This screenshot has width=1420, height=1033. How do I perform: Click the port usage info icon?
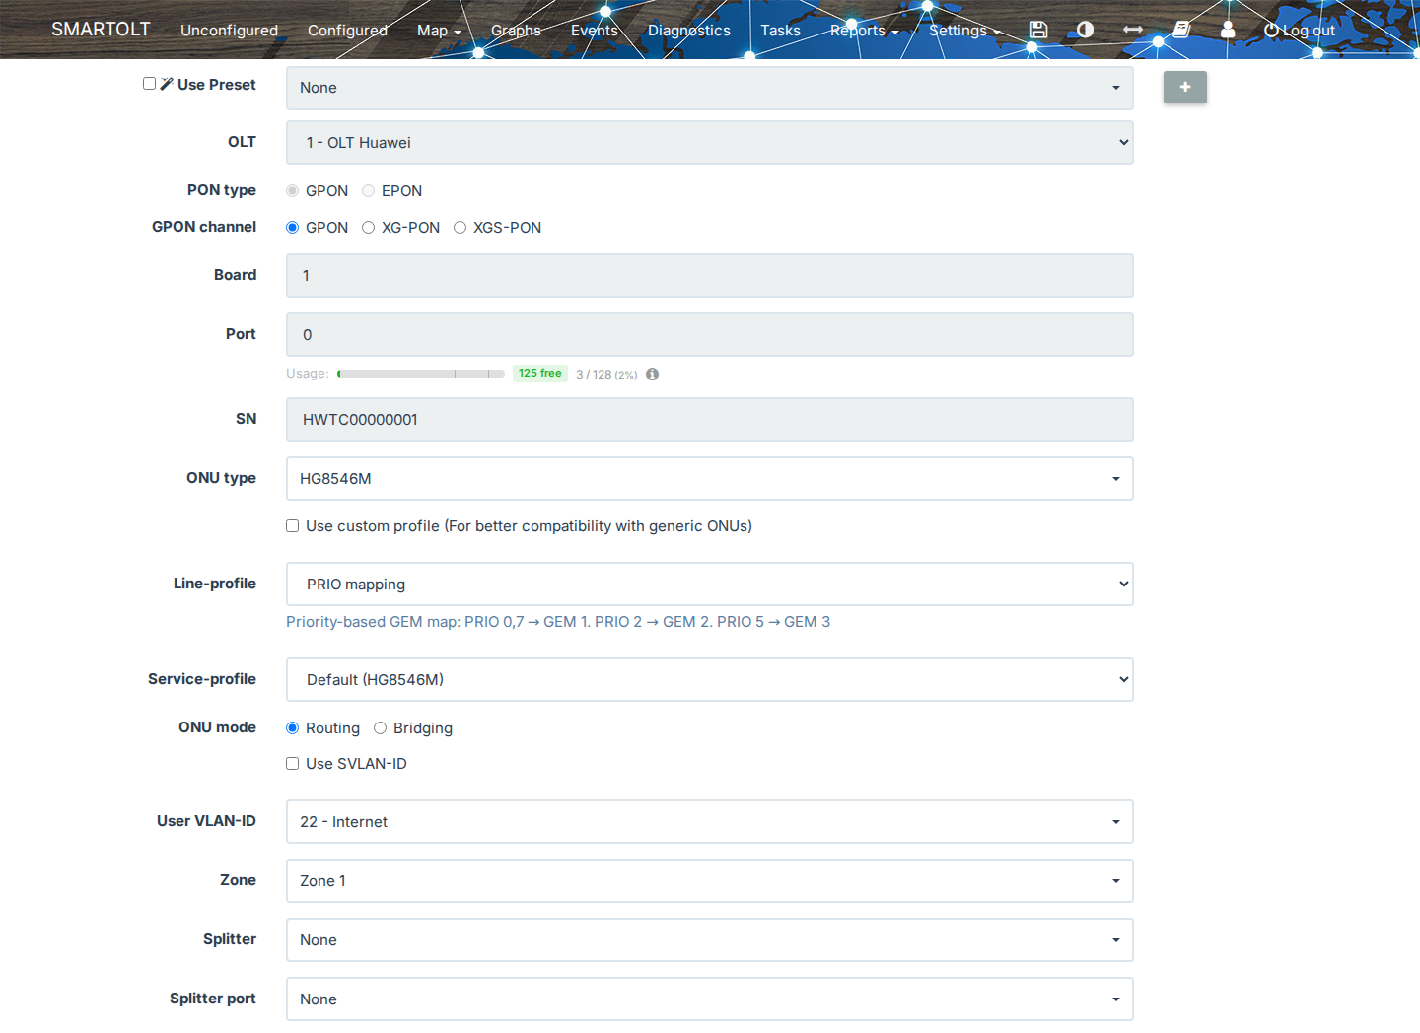653,374
